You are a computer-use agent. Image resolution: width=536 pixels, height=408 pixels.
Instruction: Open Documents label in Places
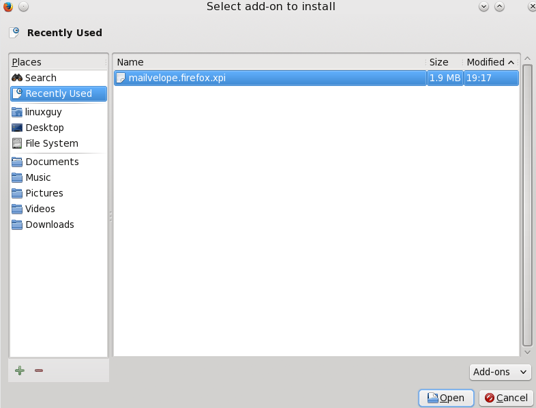click(53, 162)
